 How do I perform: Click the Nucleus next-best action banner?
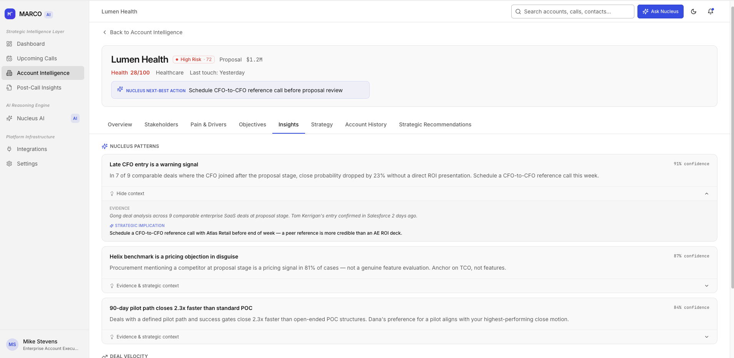pyautogui.click(x=240, y=90)
